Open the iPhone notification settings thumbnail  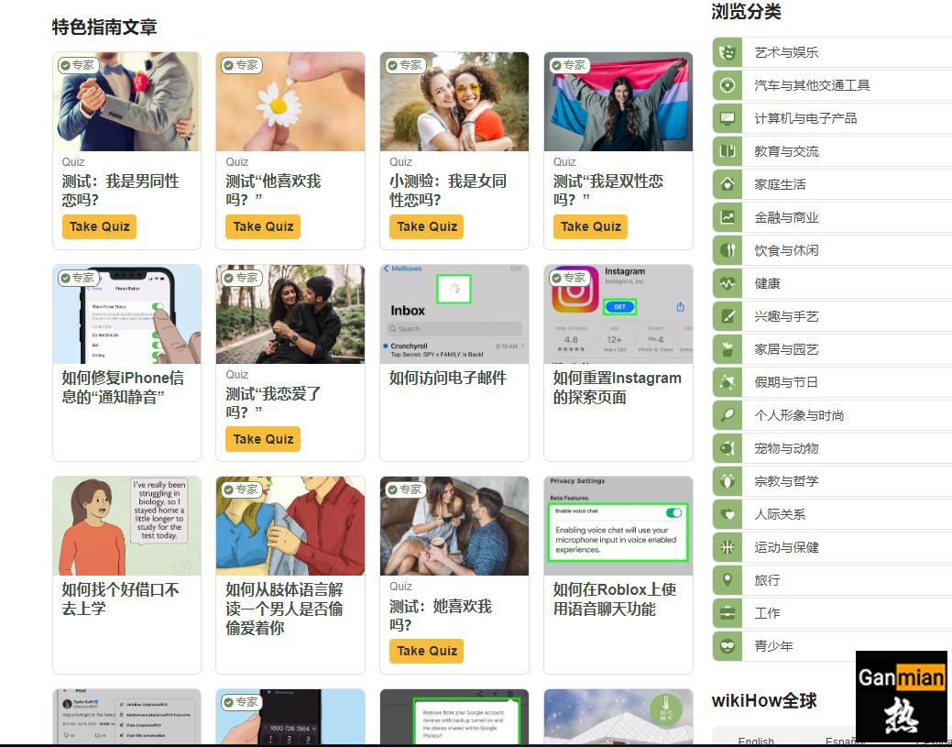point(126,314)
